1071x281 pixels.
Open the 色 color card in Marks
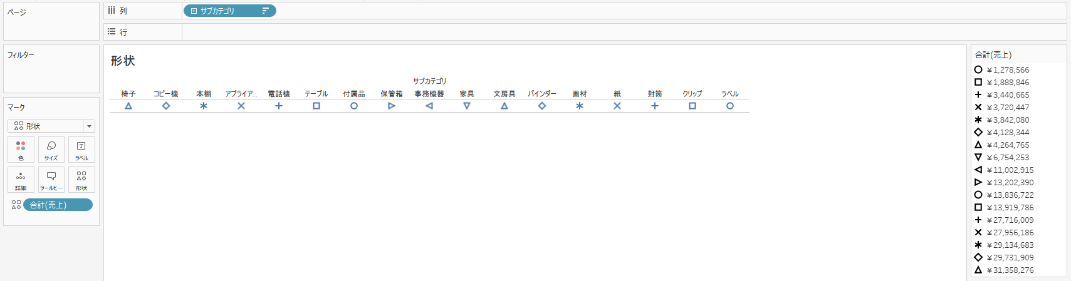(x=21, y=150)
